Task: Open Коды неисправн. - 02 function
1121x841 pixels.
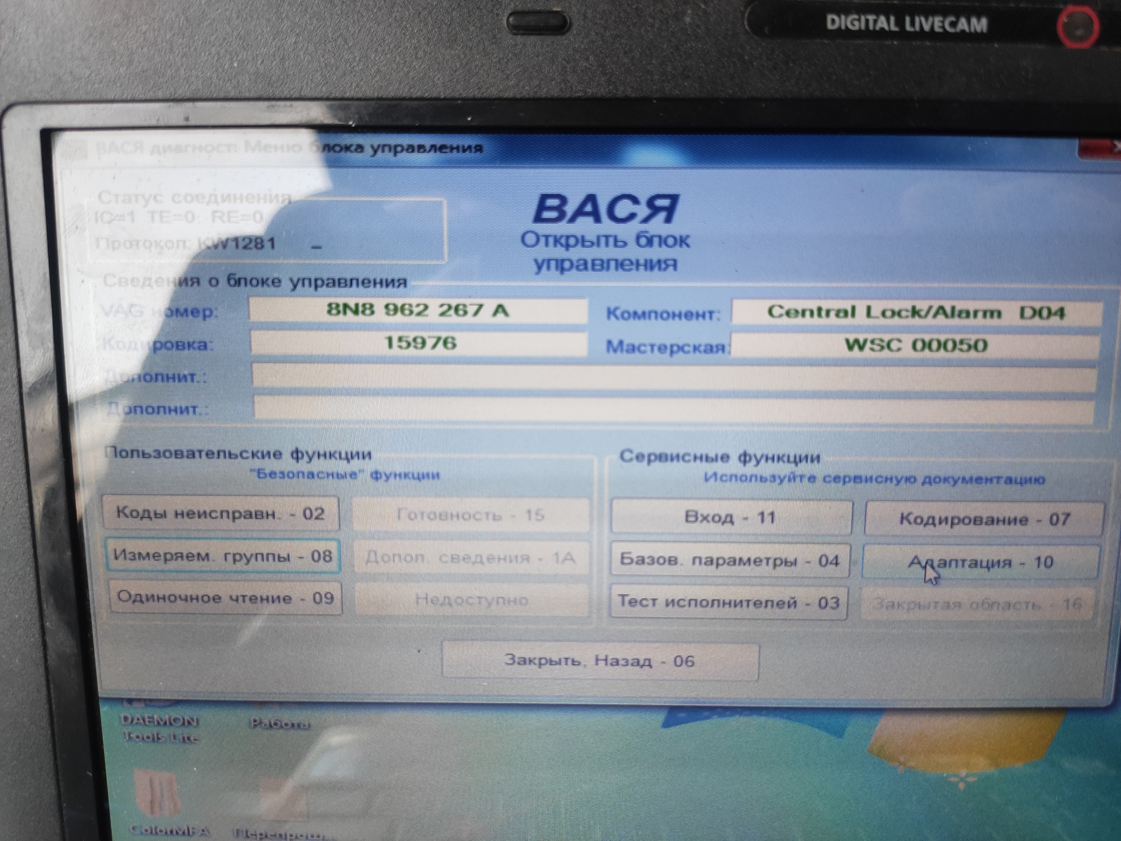Action: pyautogui.click(x=220, y=513)
